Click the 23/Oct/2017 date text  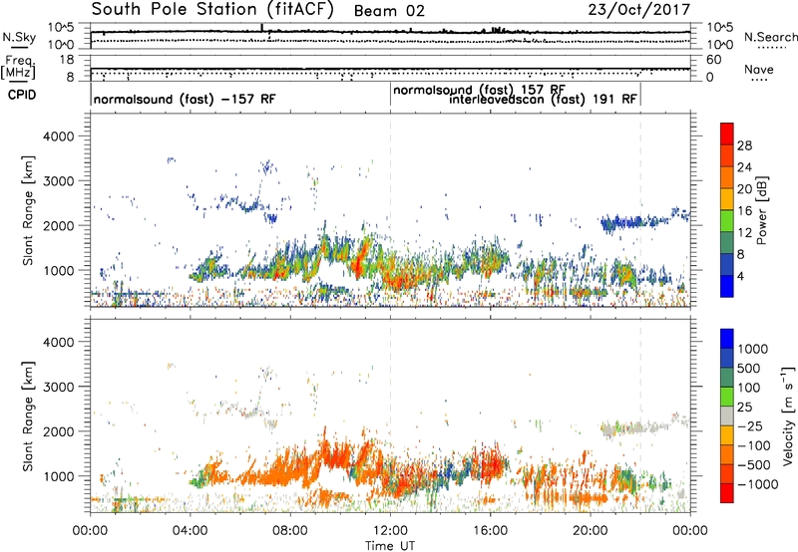click(x=639, y=10)
